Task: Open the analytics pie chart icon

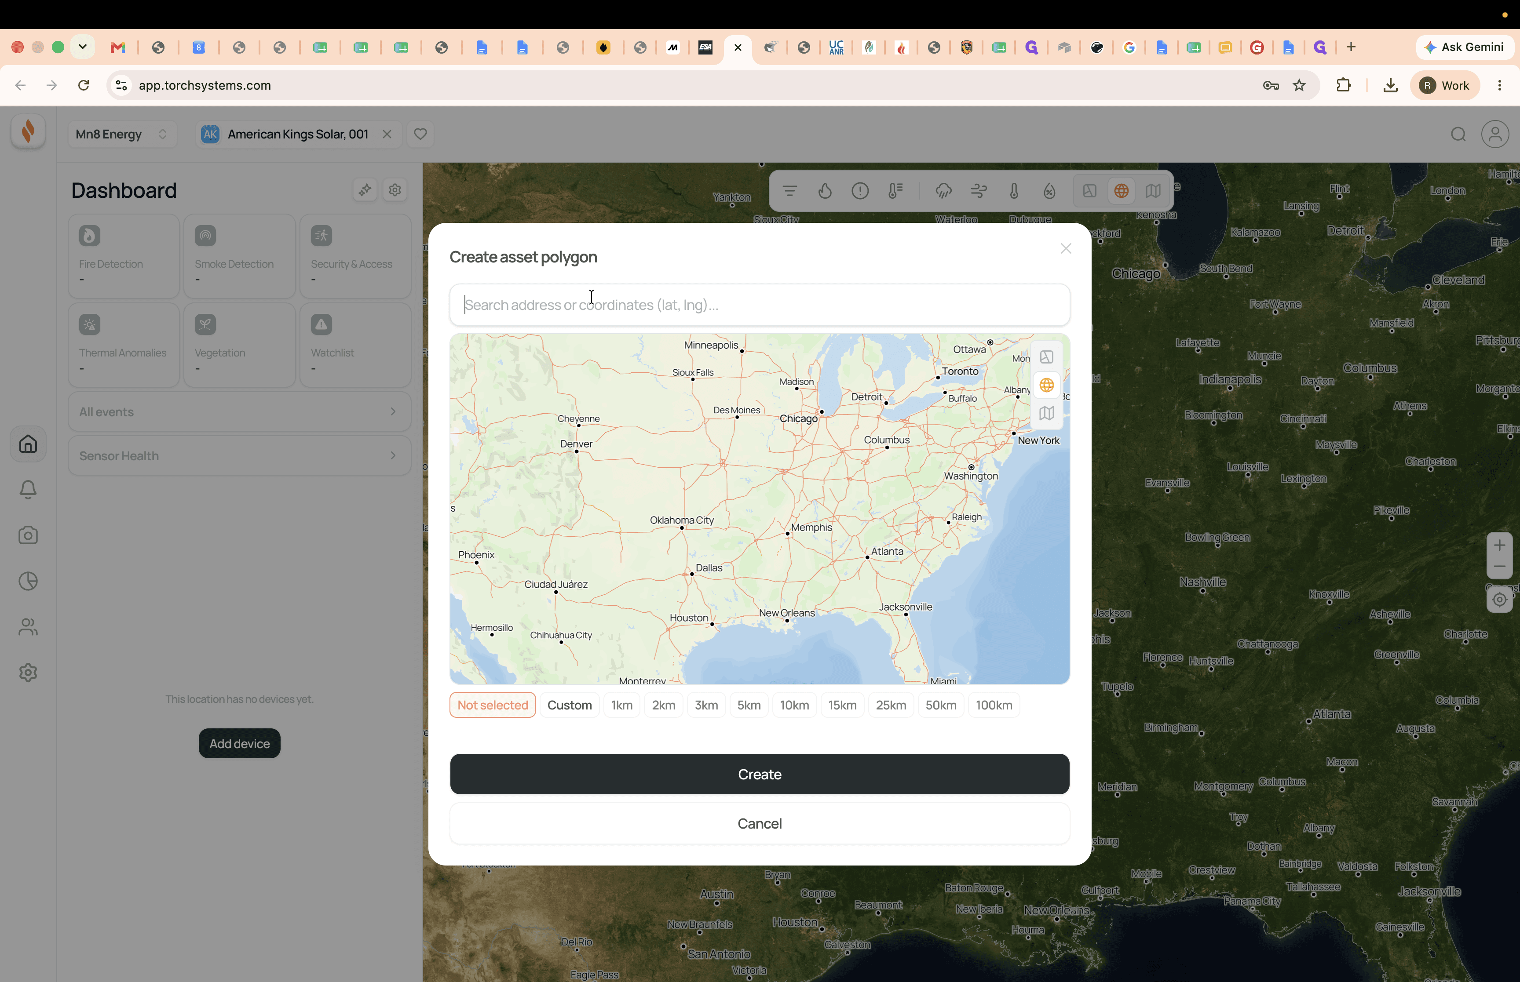Action: [28, 581]
